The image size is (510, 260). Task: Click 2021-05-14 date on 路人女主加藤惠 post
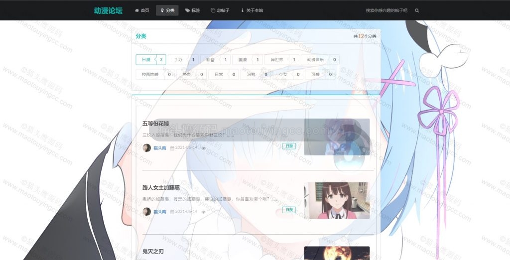point(186,211)
